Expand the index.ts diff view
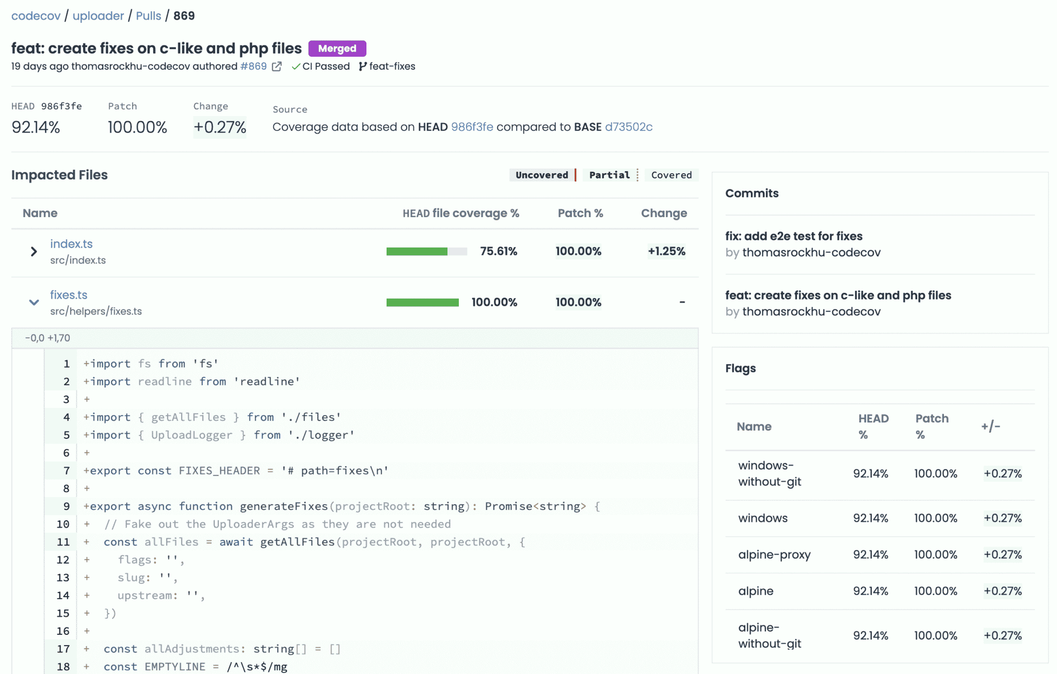This screenshot has width=1057, height=674. point(34,252)
